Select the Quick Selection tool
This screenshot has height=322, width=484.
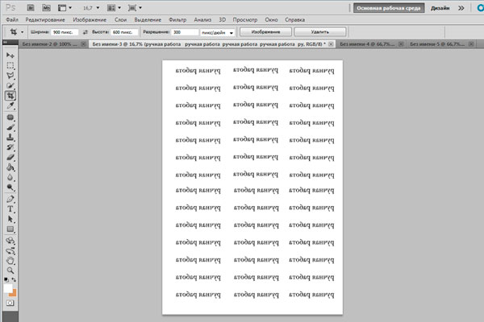10,85
